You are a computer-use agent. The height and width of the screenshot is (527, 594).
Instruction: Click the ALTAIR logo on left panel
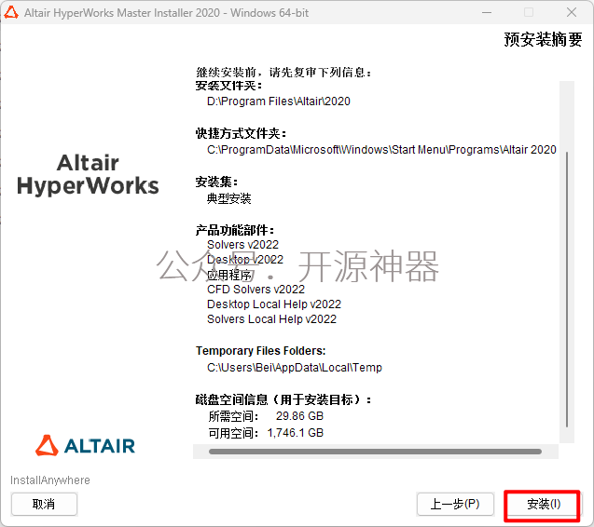pyautogui.click(x=85, y=445)
